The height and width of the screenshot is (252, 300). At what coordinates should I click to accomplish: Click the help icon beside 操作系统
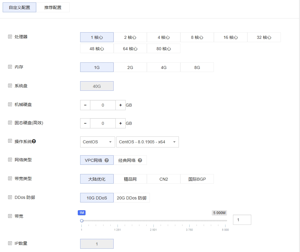(34, 141)
